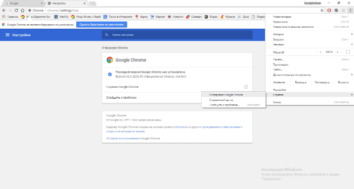
Task: Open the Яндекс bookmark
Action: coord(258,17)
